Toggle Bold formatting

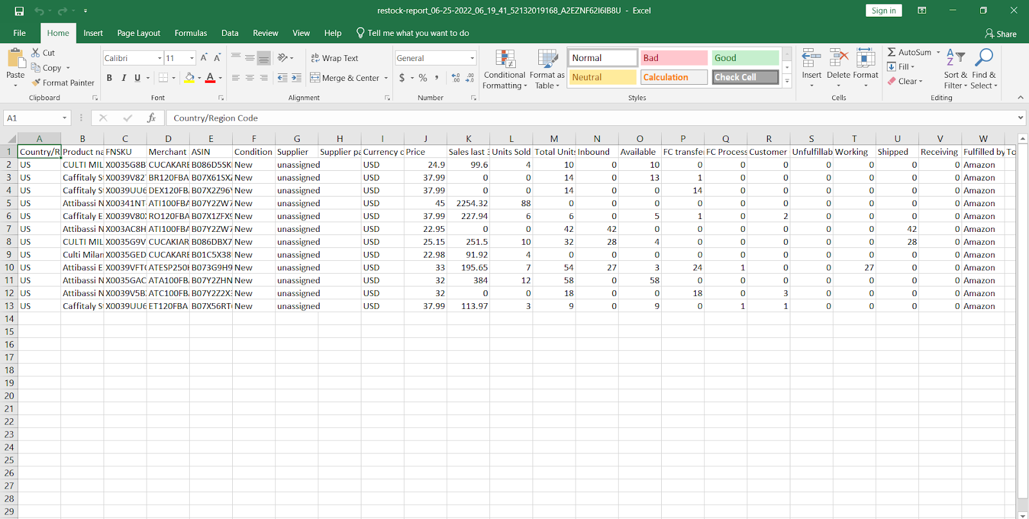point(109,78)
